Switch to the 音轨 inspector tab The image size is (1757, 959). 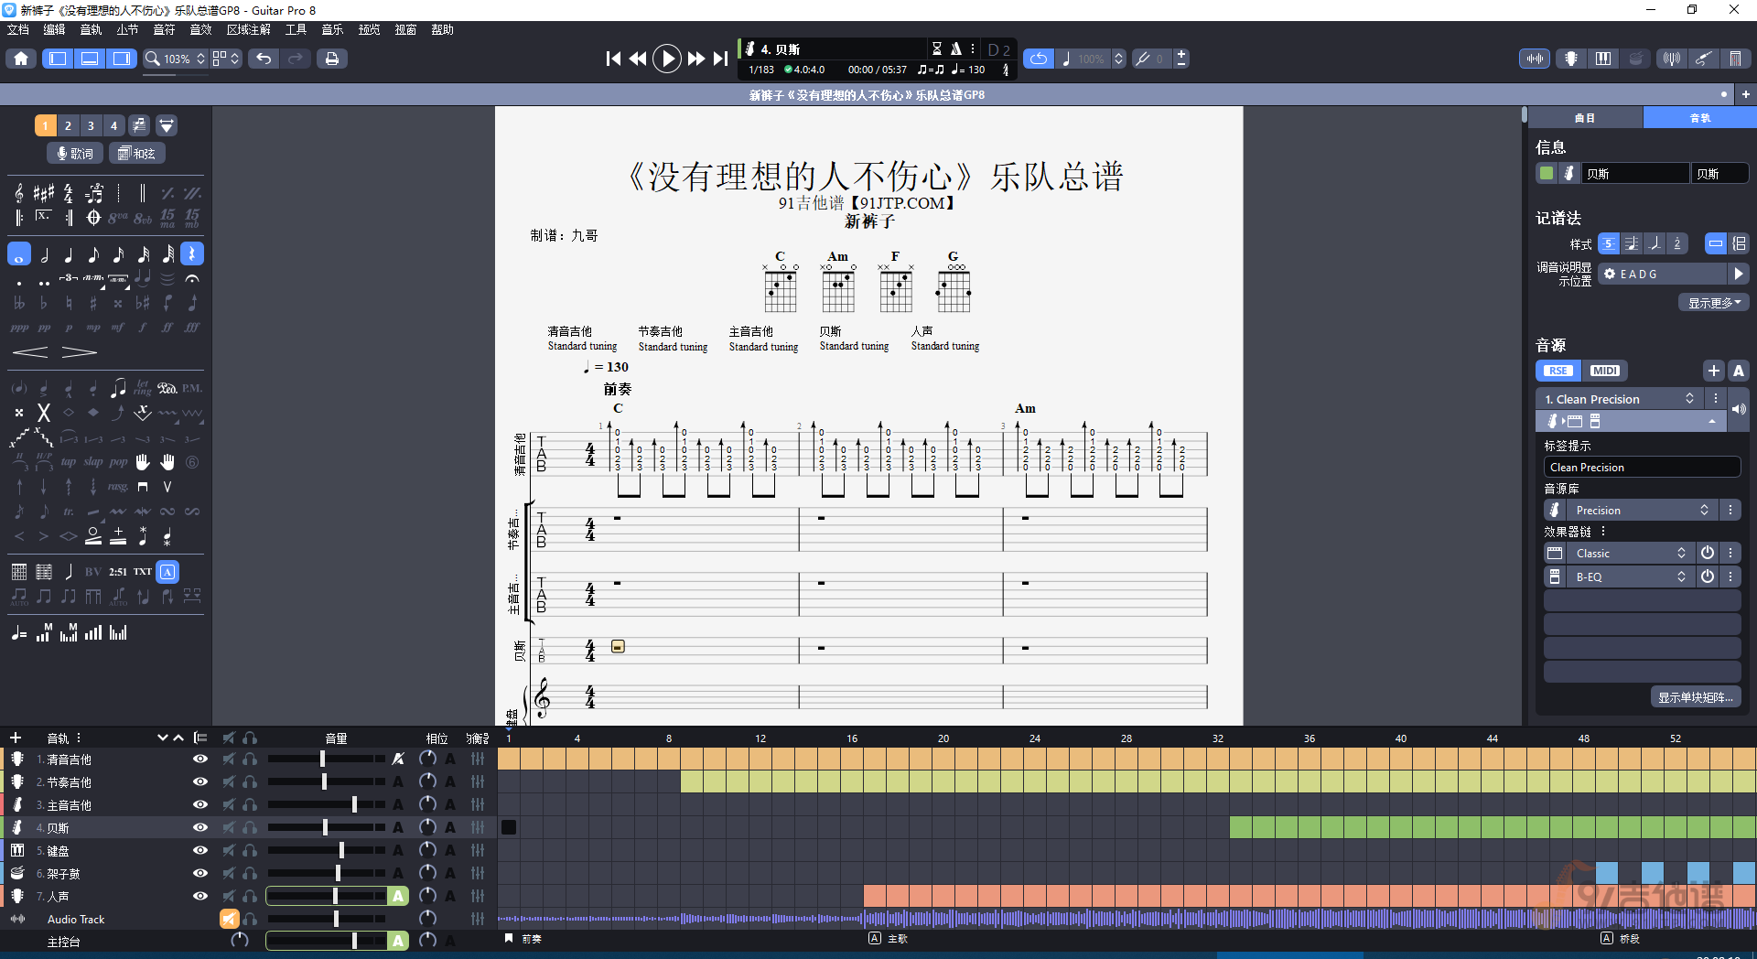1699,118
